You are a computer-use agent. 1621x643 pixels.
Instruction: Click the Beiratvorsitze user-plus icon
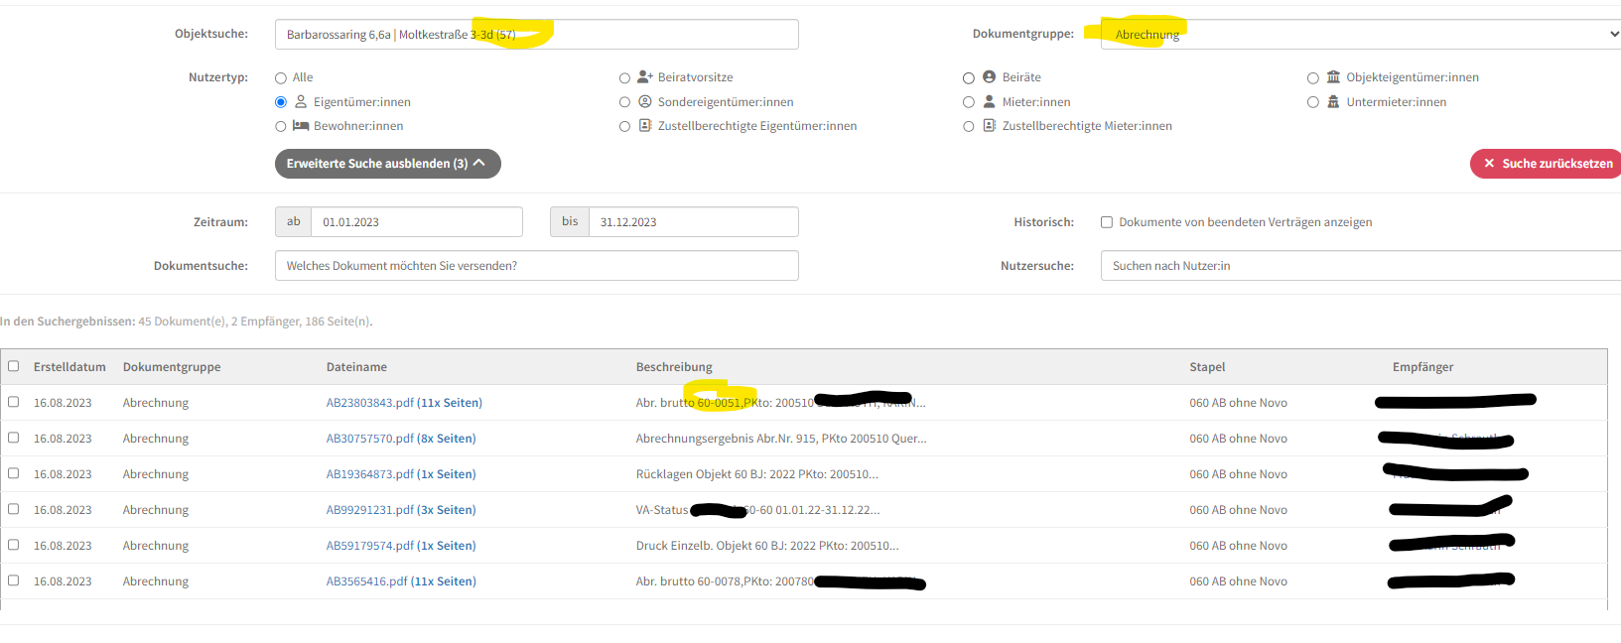tap(645, 77)
